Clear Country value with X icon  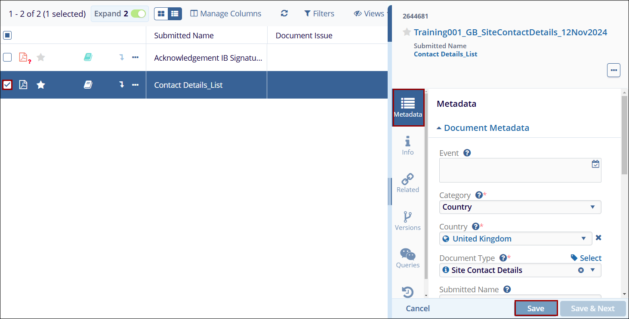click(x=598, y=238)
